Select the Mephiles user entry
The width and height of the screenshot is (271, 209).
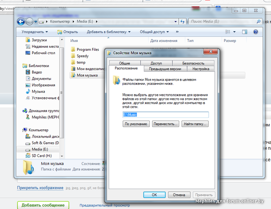tap(42, 117)
